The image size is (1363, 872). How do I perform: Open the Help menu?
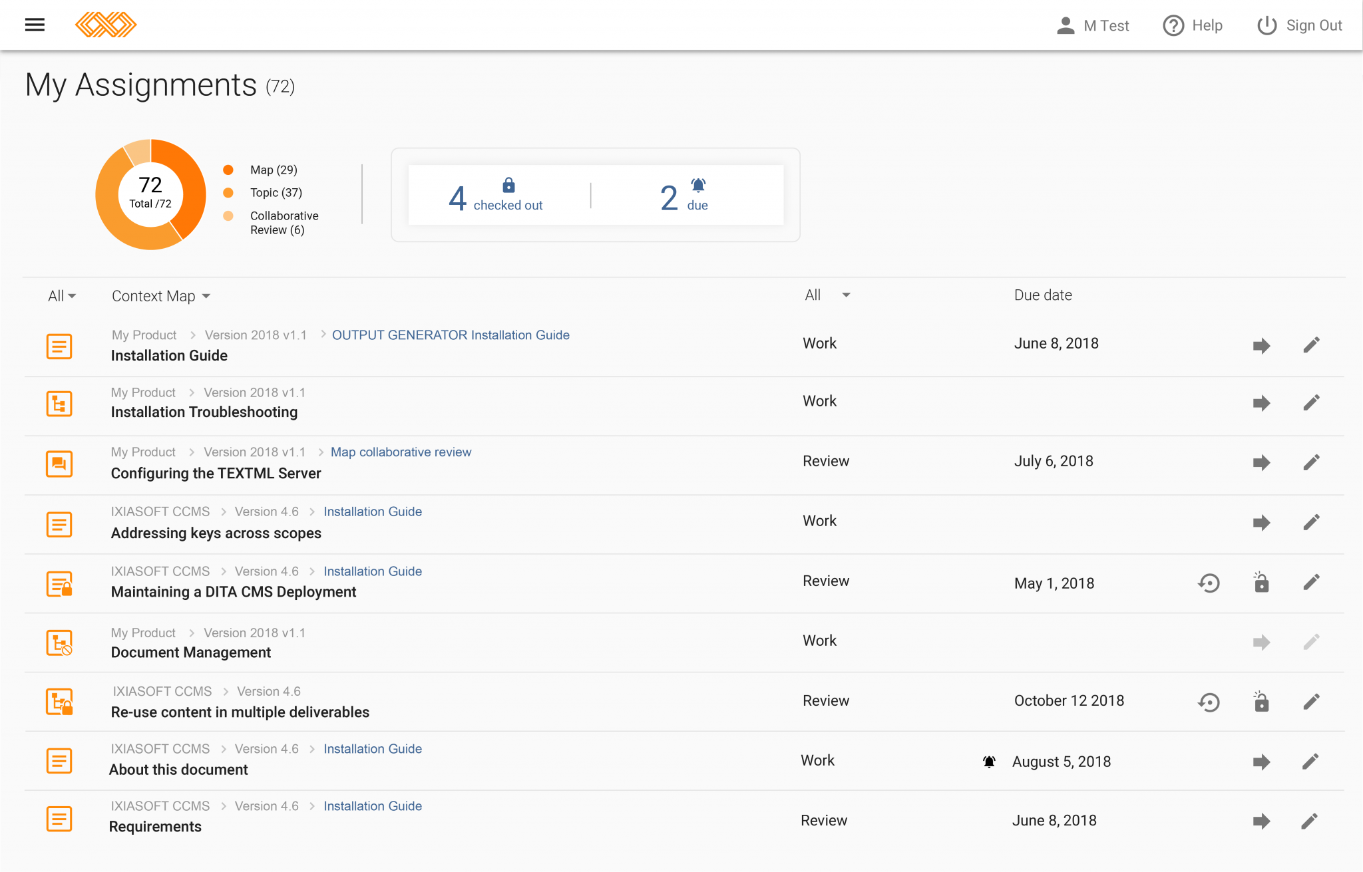(x=1193, y=25)
